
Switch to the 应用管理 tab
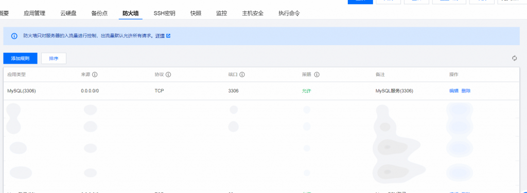[34, 13]
